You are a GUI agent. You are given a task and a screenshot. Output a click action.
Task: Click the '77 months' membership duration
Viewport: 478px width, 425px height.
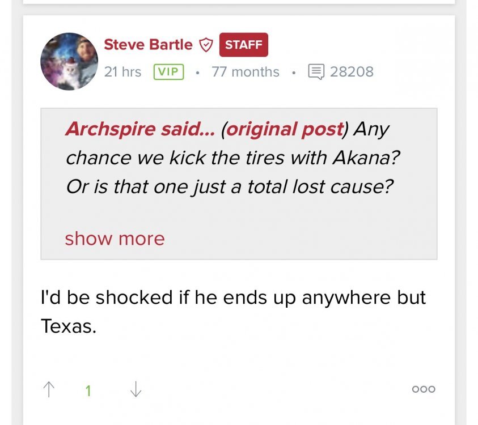[245, 72]
